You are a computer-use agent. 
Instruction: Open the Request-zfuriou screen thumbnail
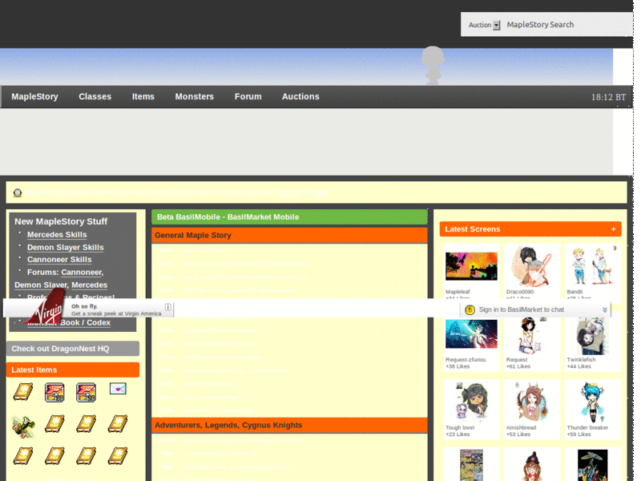tap(471, 334)
